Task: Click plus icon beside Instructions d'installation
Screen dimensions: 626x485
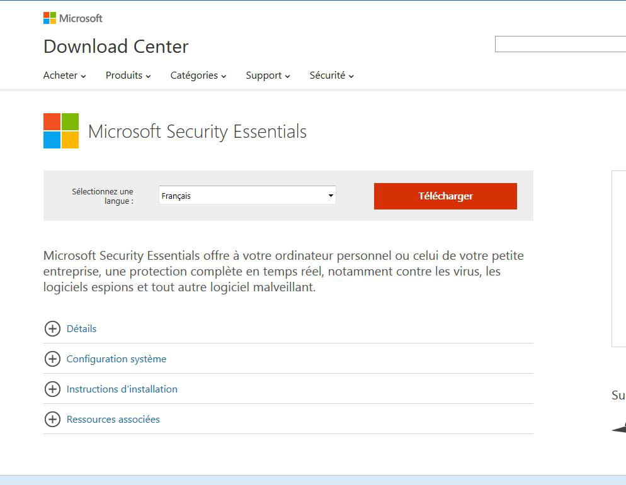Action: (52, 389)
